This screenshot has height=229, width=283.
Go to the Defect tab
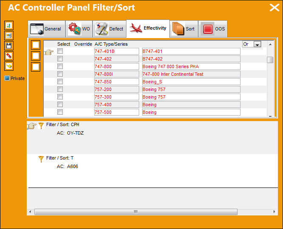point(109,29)
